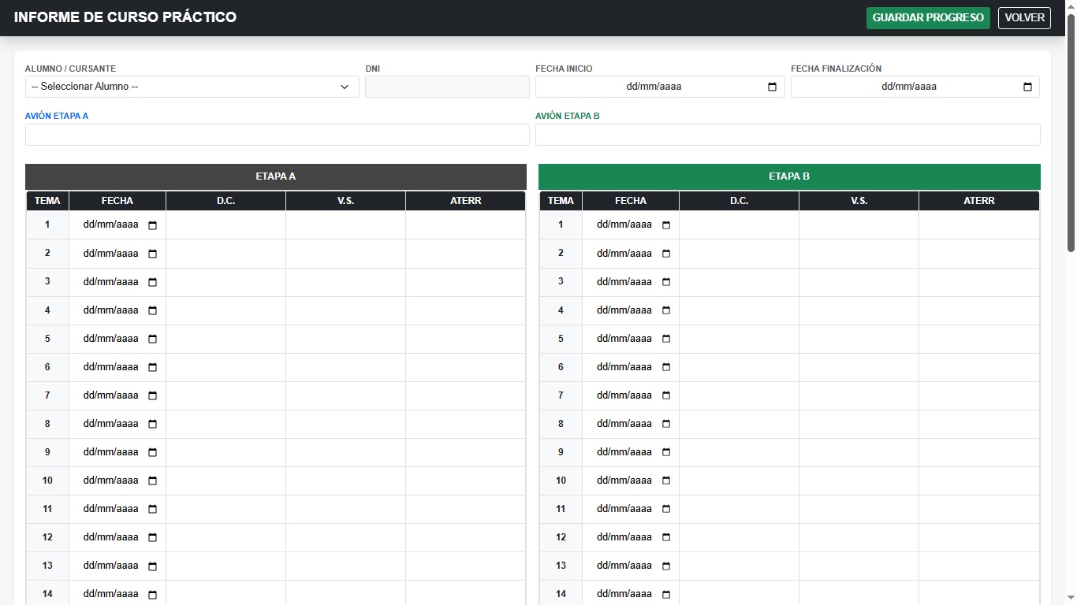This screenshot has height=605, width=1077.
Task: Click calendar icon for Etapa B tema 8
Action: tap(665, 424)
